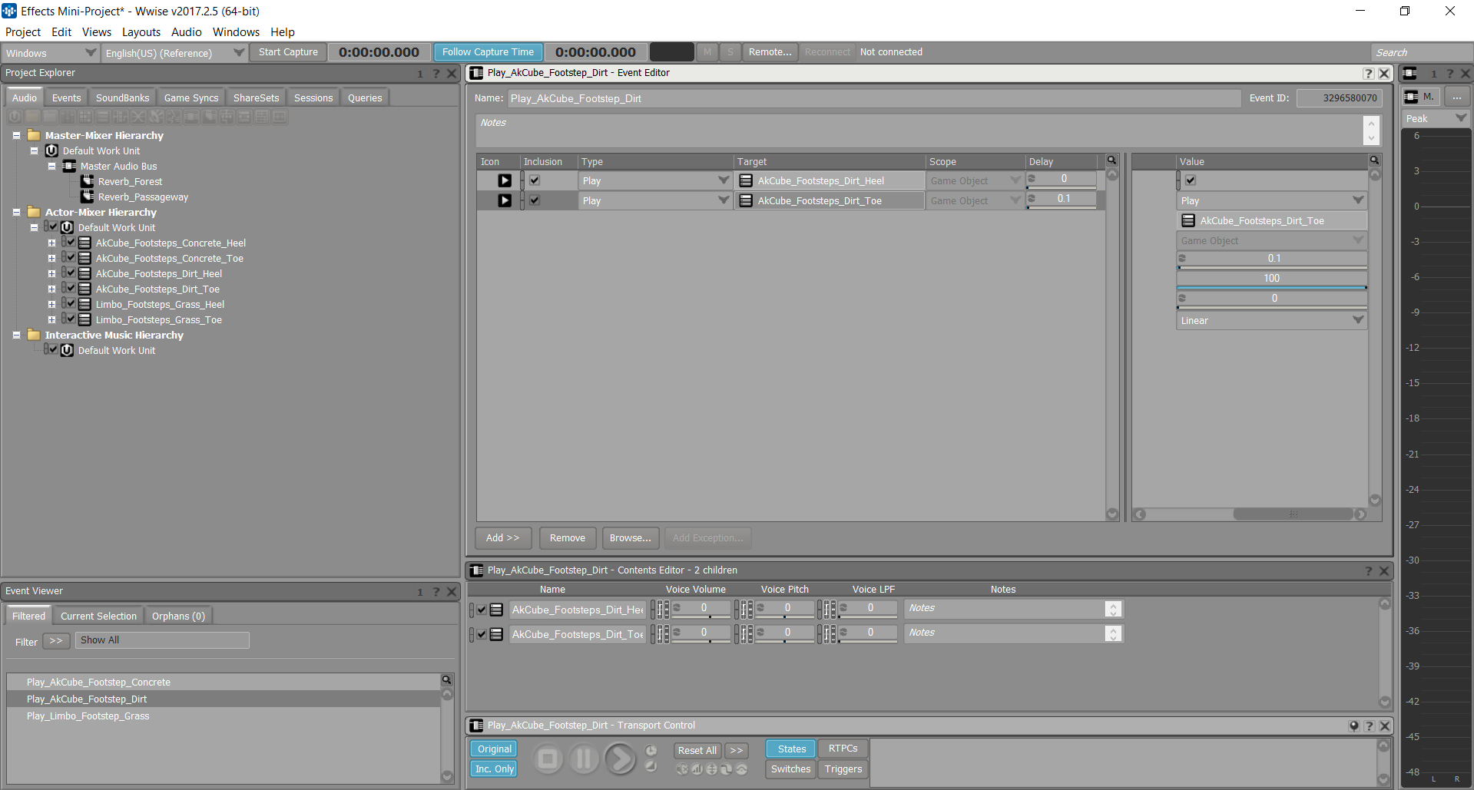Click the search icon above the Value column
Viewport: 1474px width, 790px height.
[x=1374, y=160]
